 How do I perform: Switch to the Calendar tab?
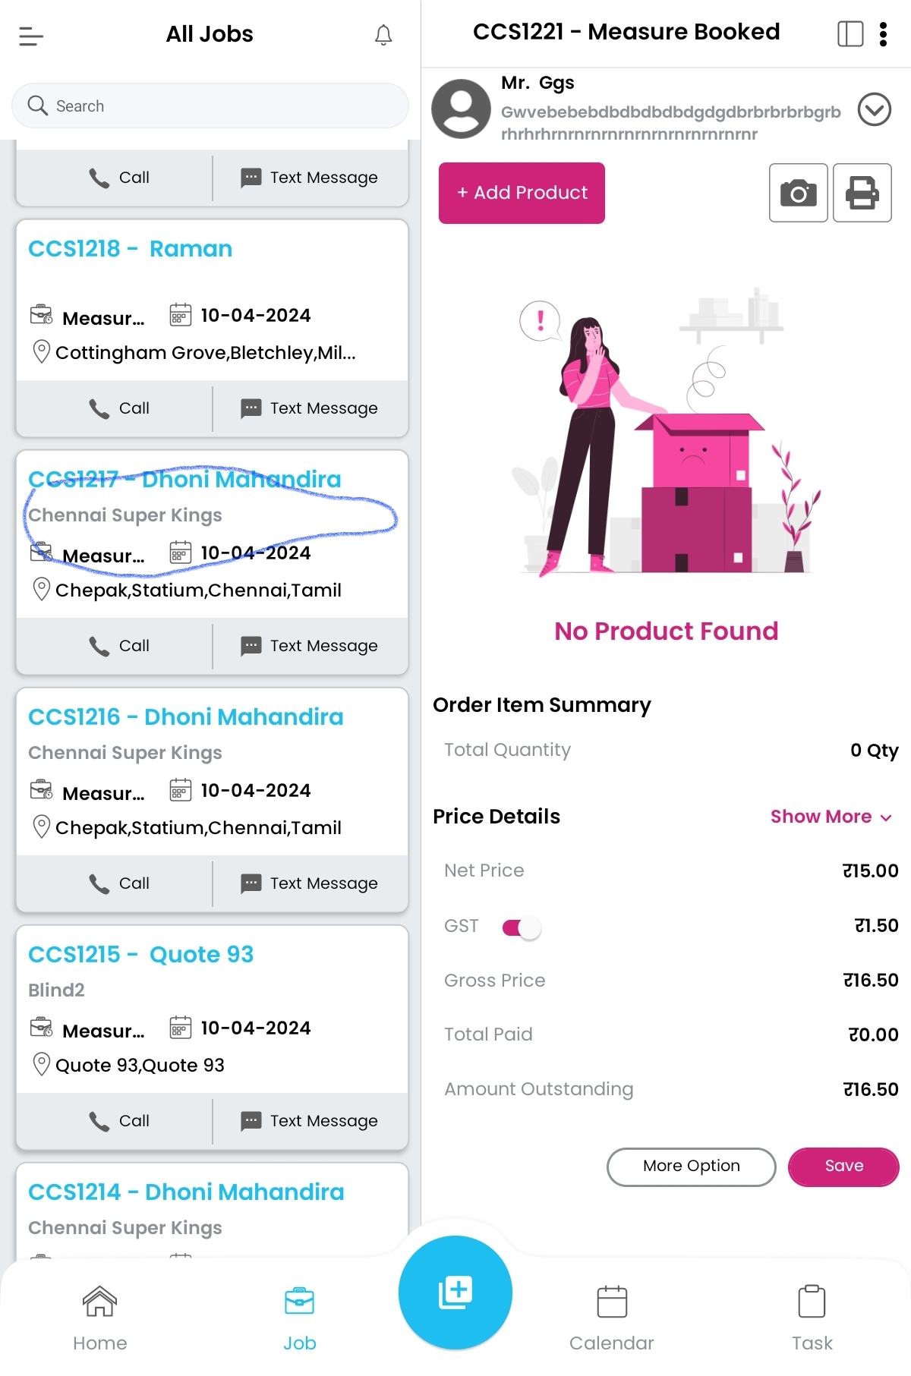pyautogui.click(x=611, y=1318)
